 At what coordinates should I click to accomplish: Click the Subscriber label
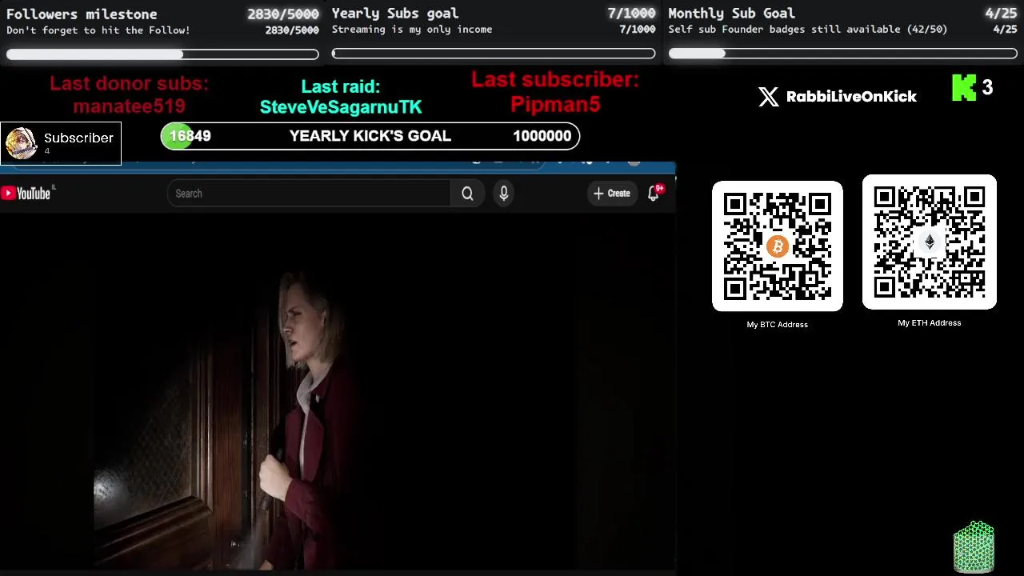pyautogui.click(x=78, y=138)
